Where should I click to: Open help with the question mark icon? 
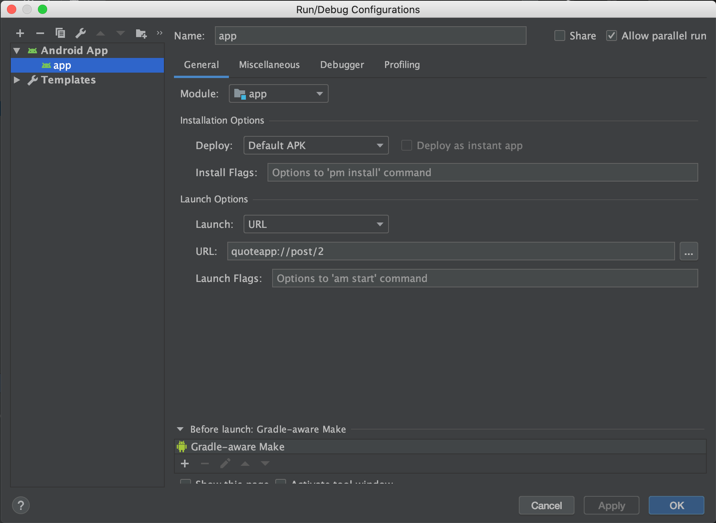[x=21, y=505]
